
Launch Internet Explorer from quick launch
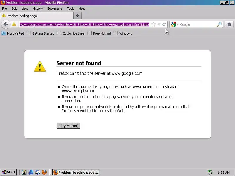point(31,172)
